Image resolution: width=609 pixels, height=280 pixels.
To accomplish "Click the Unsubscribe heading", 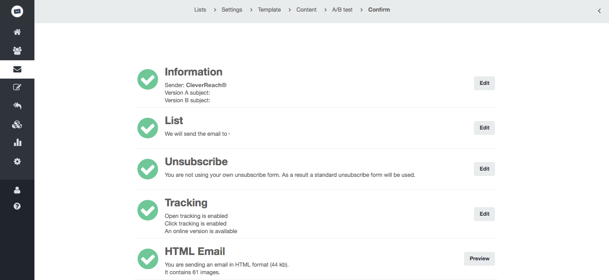I will [x=196, y=162].
